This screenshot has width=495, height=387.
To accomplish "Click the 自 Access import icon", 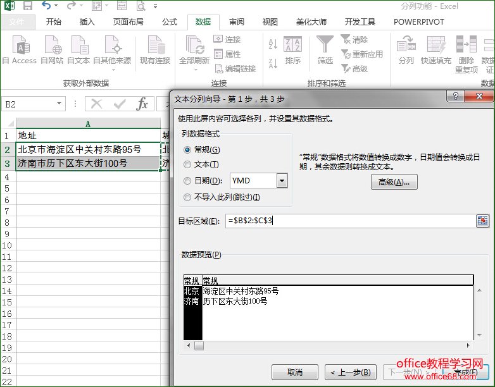I will [x=20, y=47].
